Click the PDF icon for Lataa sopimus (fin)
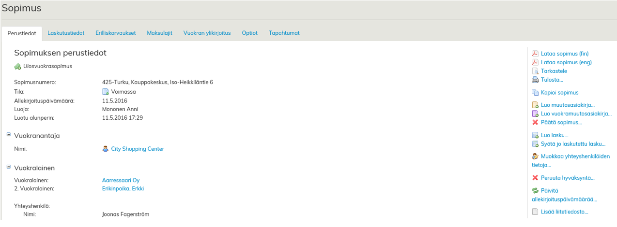The image size is (617, 227). [x=535, y=54]
